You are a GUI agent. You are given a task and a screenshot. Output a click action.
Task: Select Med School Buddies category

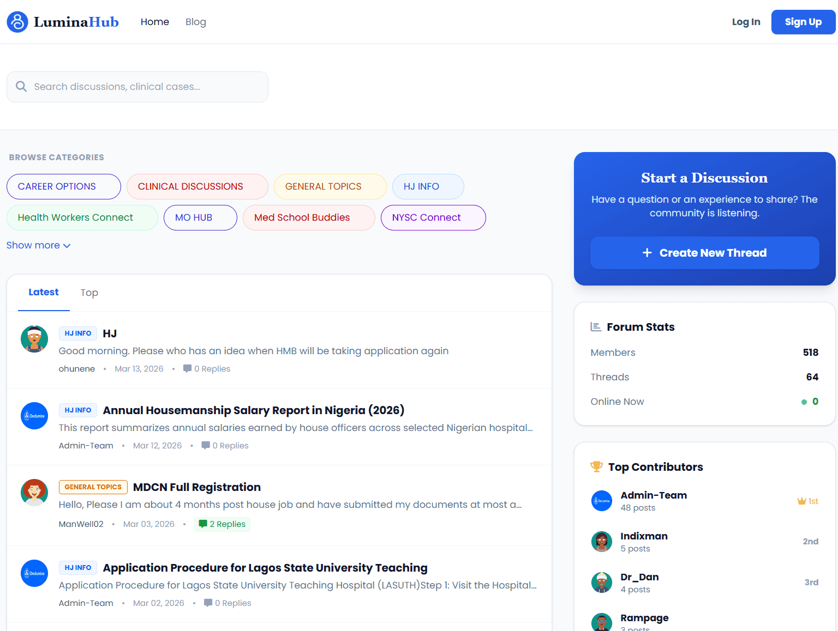pyautogui.click(x=309, y=217)
